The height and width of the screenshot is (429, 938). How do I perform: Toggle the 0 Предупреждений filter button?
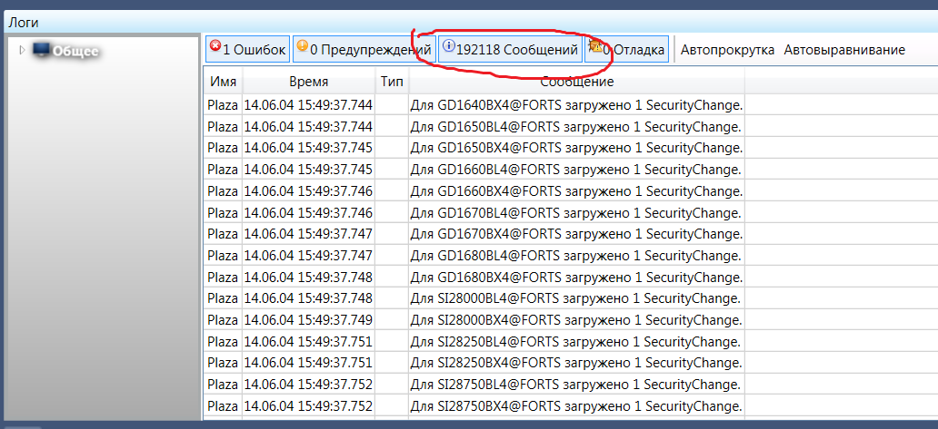pos(364,49)
